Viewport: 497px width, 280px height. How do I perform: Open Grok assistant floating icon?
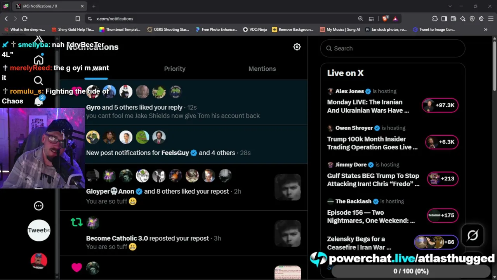(x=473, y=235)
